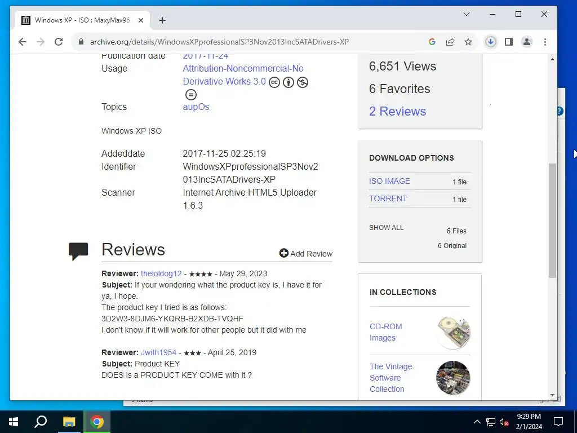The height and width of the screenshot is (433, 577).
Task: Click the 6 Files count
Action: tap(456, 231)
